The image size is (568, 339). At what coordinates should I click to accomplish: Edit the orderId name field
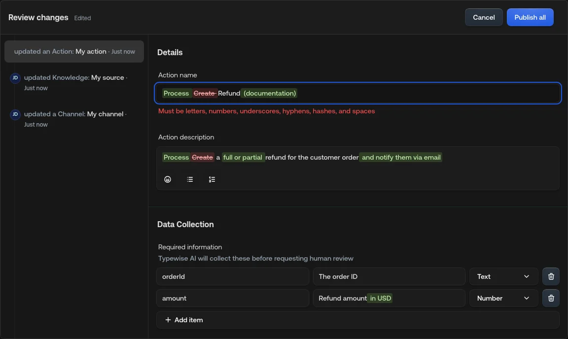(x=233, y=276)
